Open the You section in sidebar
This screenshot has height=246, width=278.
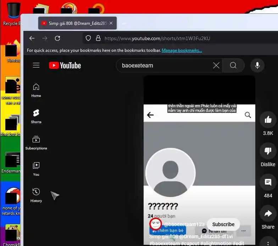(36, 169)
